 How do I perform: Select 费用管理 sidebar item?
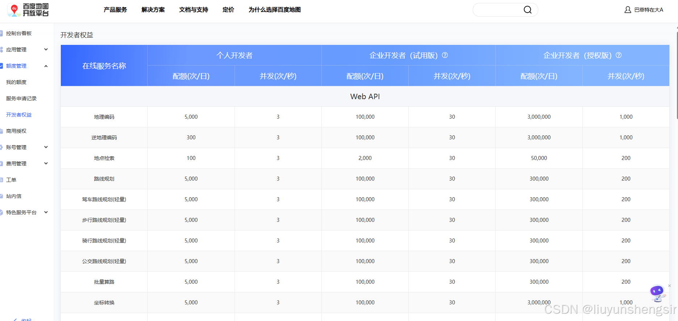(16, 164)
